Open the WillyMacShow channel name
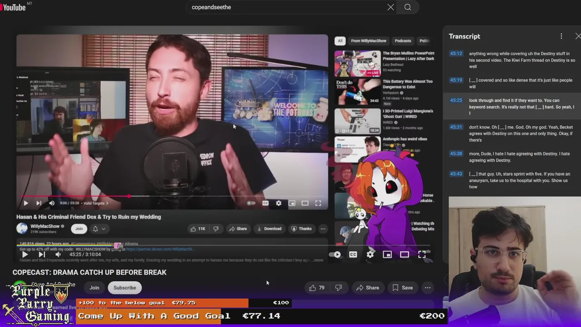Image resolution: width=581 pixels, height=327 pixels. pyautogui.click(x=45, y=226)
